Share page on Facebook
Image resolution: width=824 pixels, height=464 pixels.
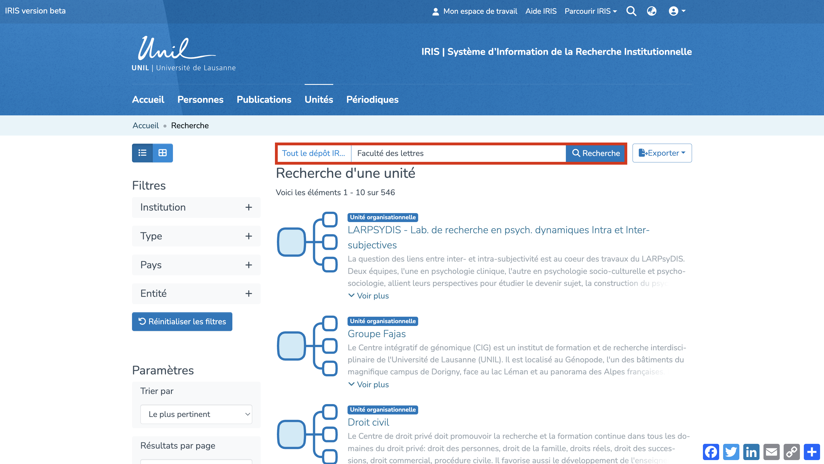click(x=711, y=452)
